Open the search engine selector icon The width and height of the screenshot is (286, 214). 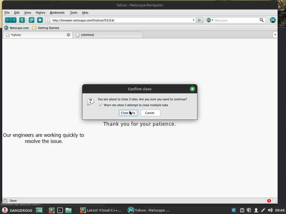[209, 20]
